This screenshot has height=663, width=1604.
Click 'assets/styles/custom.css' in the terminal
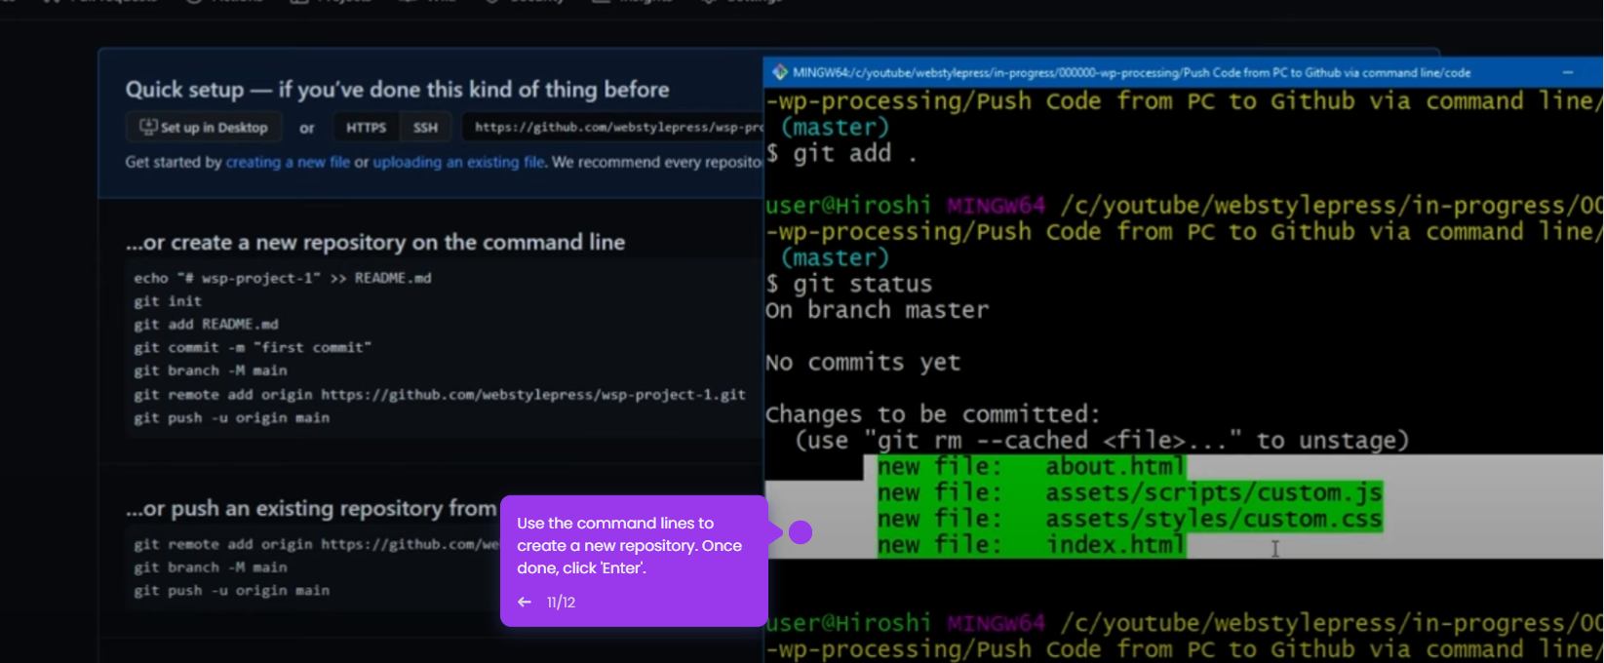pos(1214,519)
